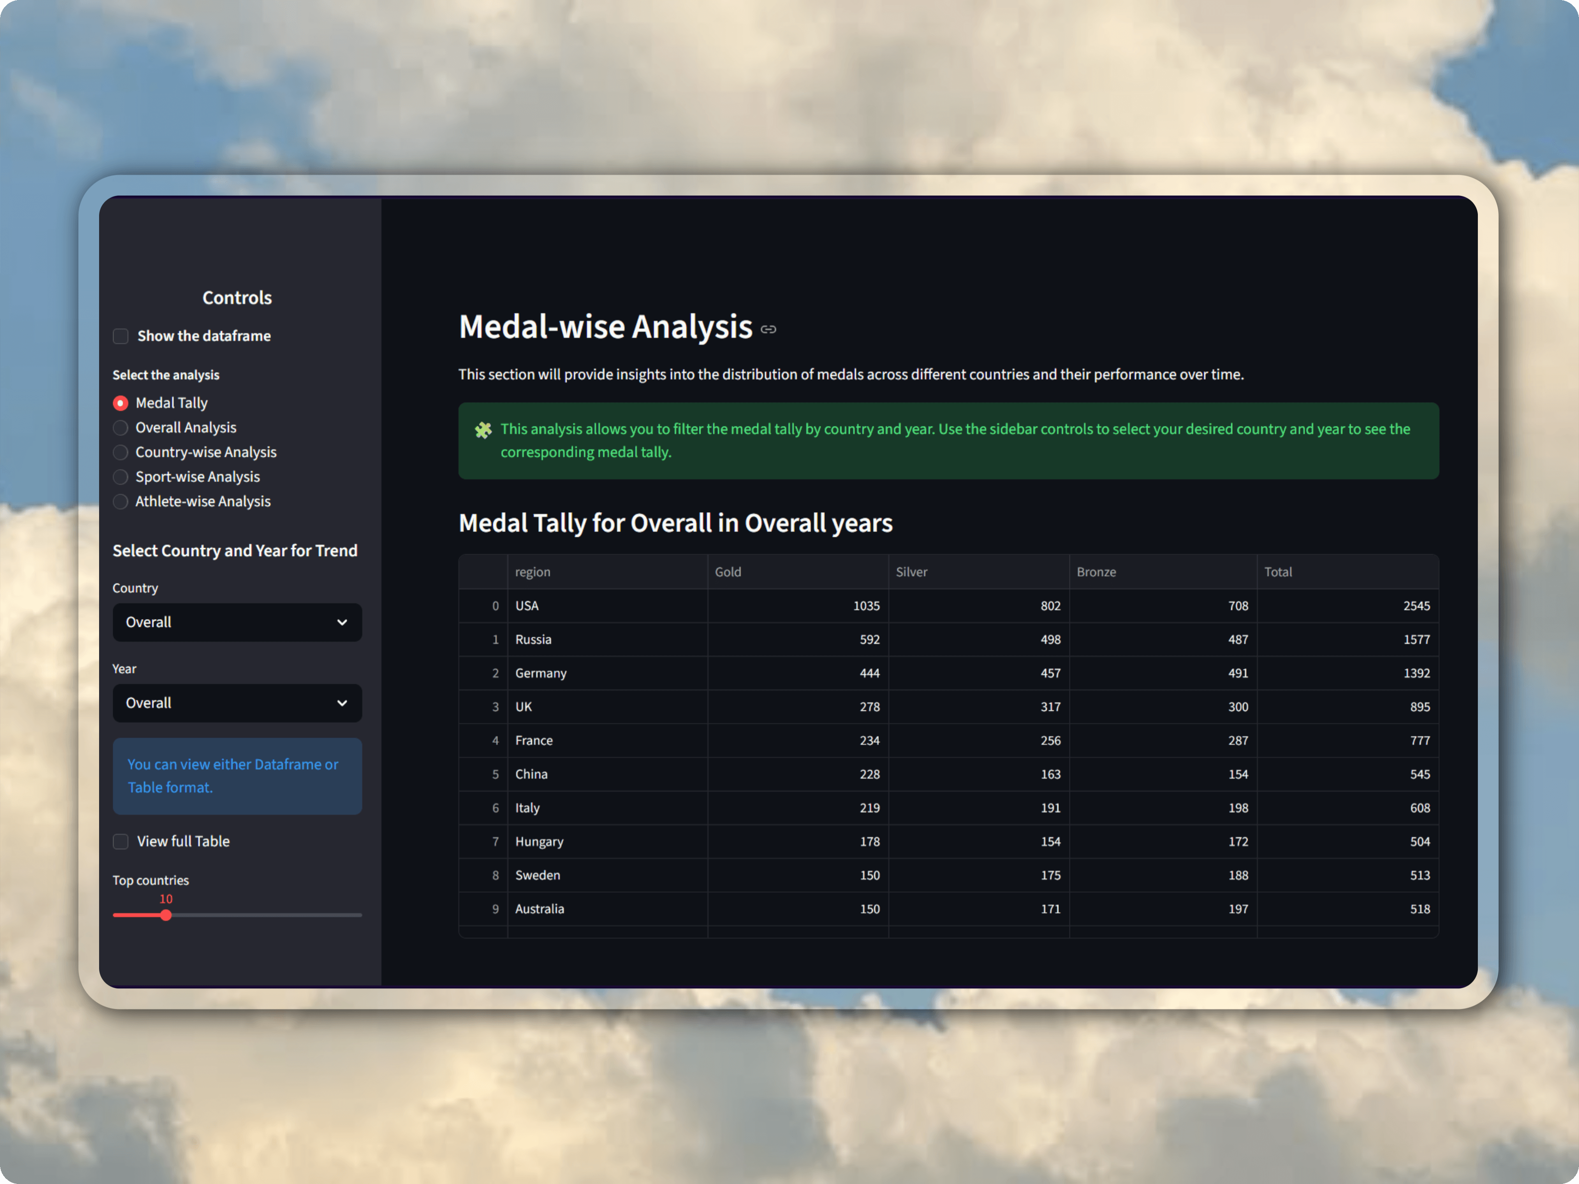Viewport: 1579px width, 1184px height.
Task: Check the View full Table box
Action: point(120,842)
